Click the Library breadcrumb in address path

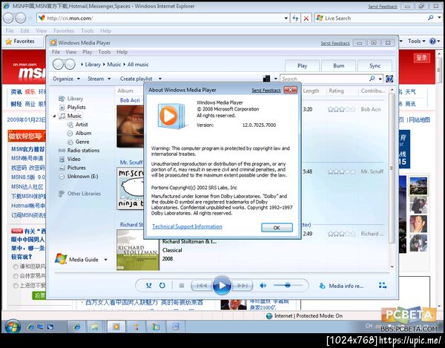click(x=93, y=65)
